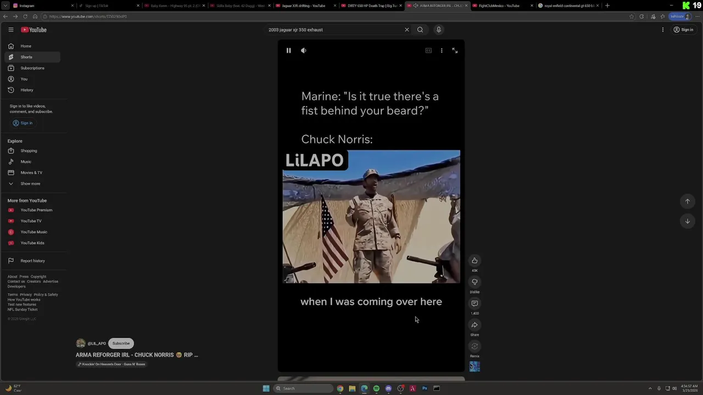Pause the Shorts video
Viewport: 703px width, 395px height.
pos(288,50)
